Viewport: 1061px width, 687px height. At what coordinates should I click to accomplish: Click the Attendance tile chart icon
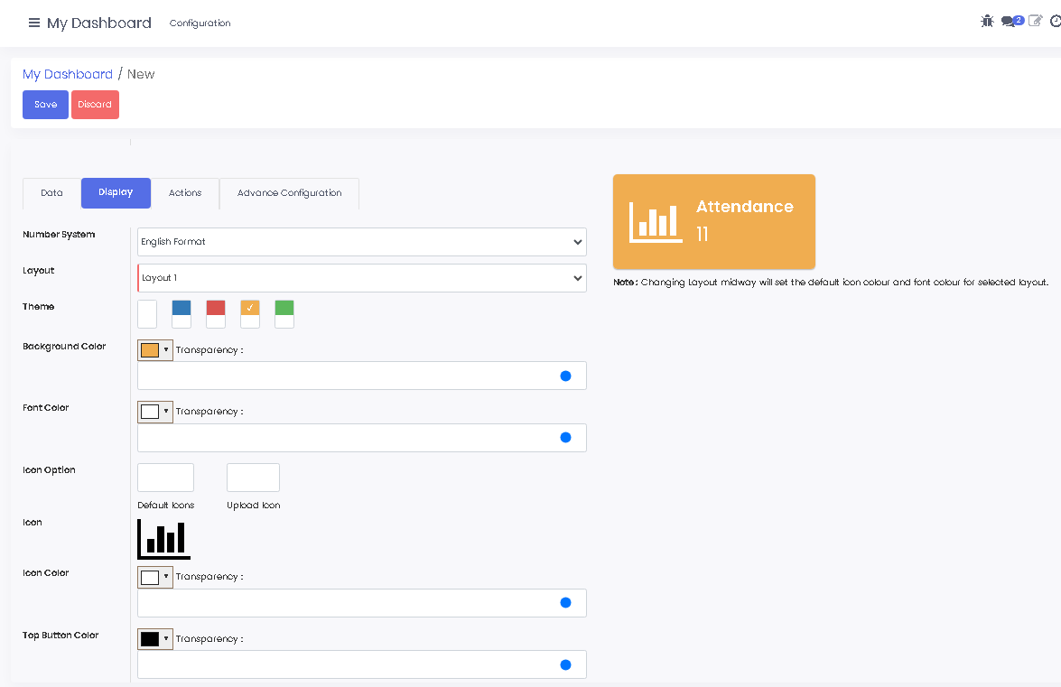tap(656, 222)
